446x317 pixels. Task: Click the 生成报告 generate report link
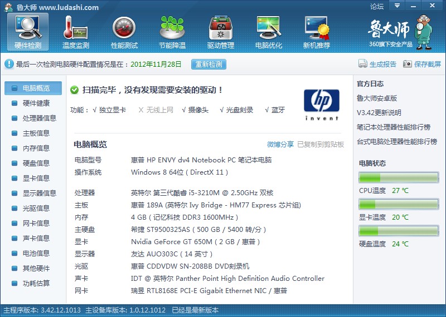pyautogui.click(x=383, y=64)
